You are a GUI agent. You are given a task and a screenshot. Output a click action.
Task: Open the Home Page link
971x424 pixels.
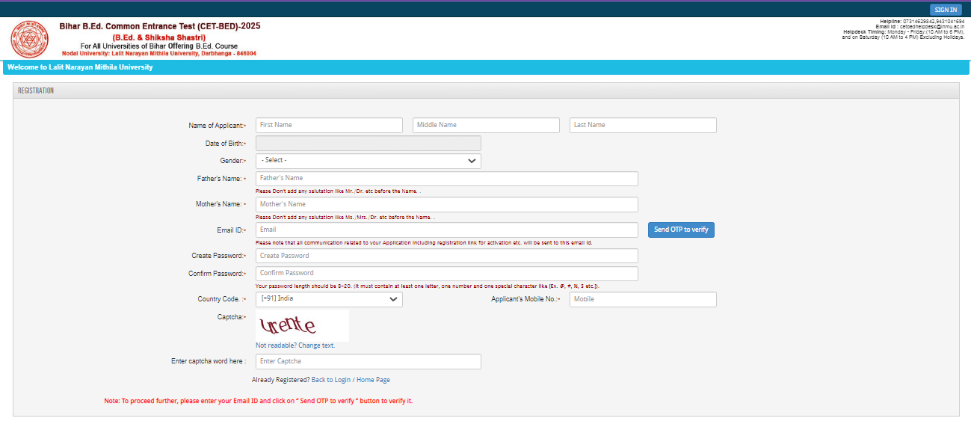pyautogui.click(x=373, y=380)
